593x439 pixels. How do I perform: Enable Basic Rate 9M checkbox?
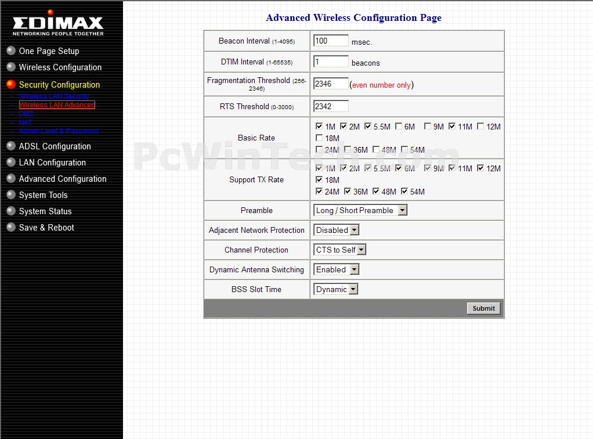pyautogui.click(x=428, y=126)
